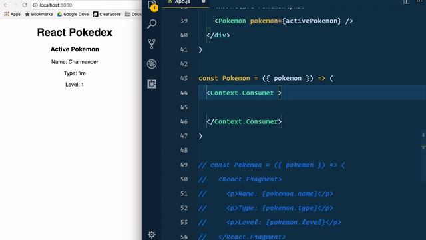Click the React Pokedex heading
Screen dimensions: 426x240
pos(75,33)
